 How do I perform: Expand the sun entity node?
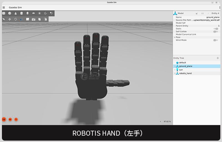click(x=175, y=70)
